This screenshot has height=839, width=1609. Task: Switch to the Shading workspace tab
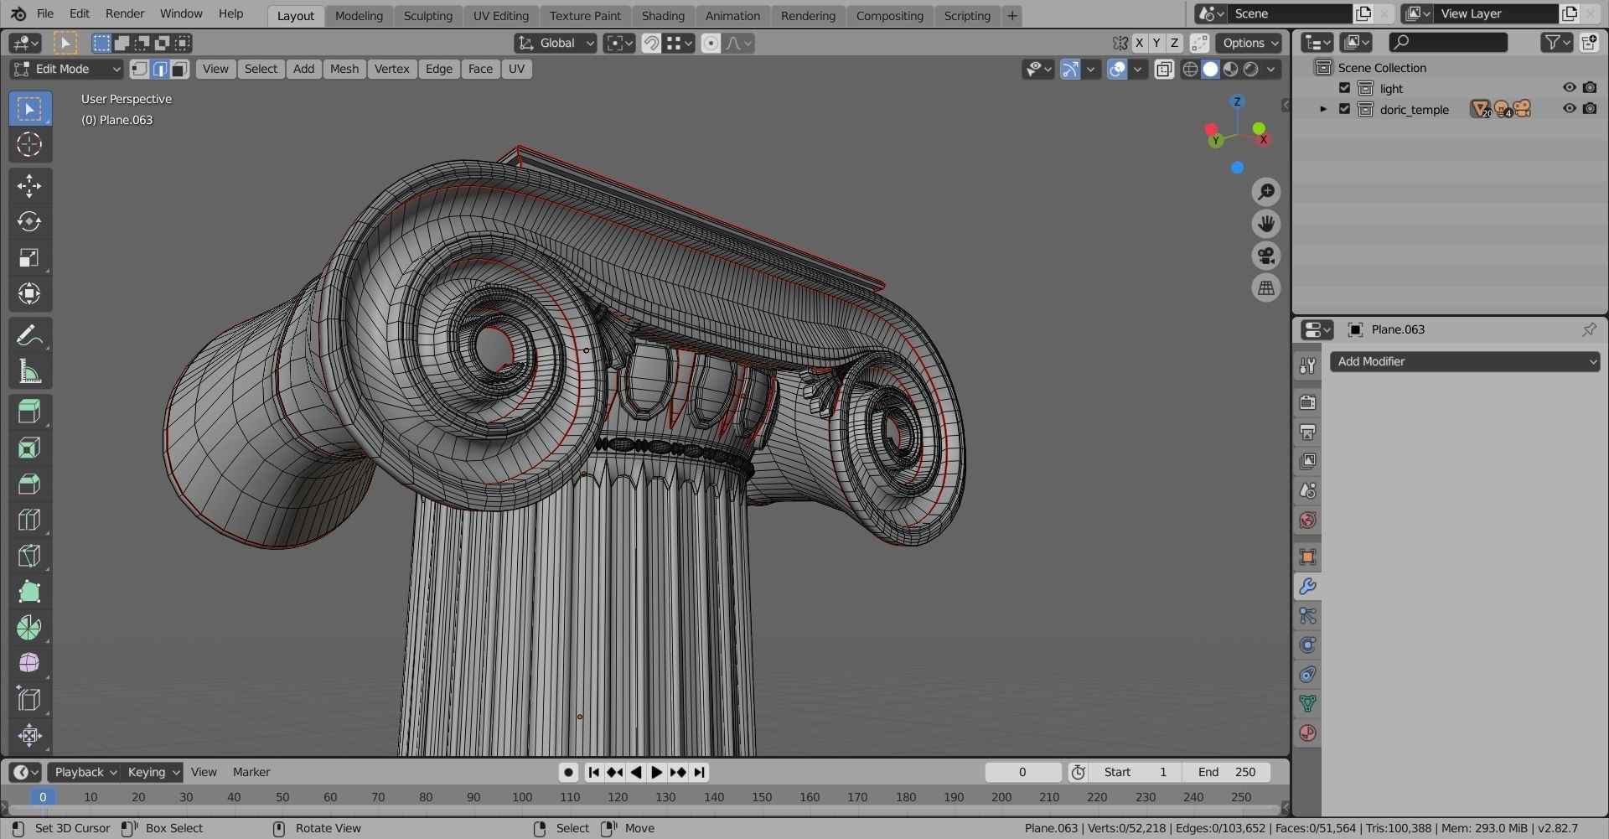click(663, 15)
